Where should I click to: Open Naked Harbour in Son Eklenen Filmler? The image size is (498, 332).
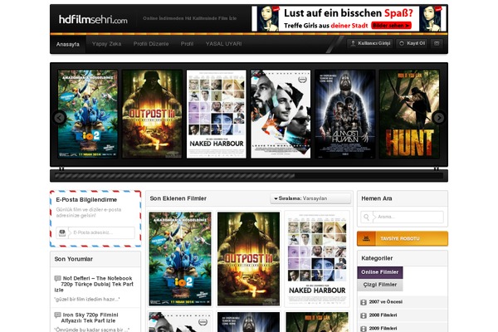click(x=317, y=259)
